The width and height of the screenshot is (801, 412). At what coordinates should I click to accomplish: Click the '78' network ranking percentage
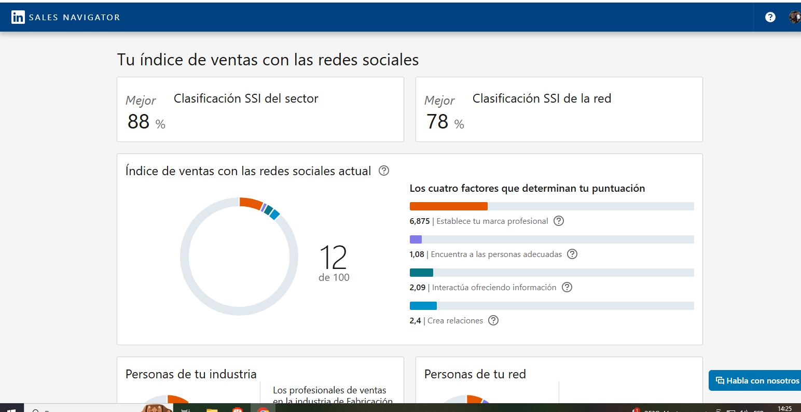pos(437,122)
